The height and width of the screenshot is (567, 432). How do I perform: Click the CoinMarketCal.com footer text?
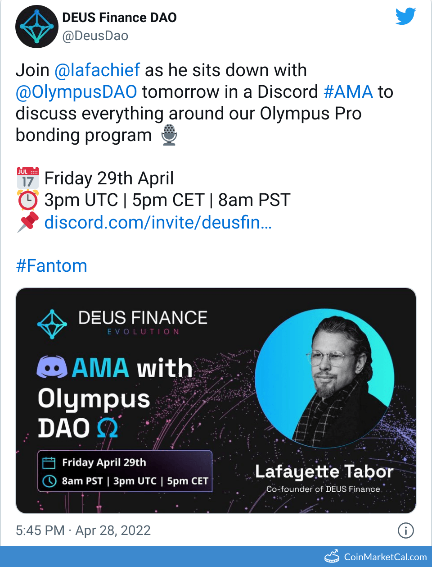385,557
